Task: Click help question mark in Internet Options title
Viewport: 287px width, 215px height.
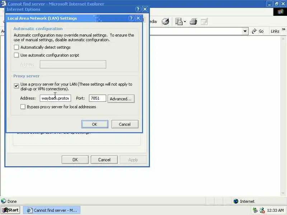Action: [138, 9]
